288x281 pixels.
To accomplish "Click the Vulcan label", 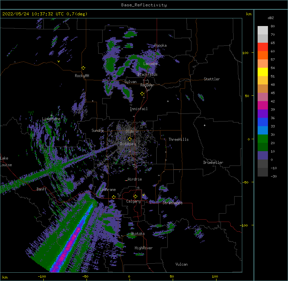I will point(181,264).
